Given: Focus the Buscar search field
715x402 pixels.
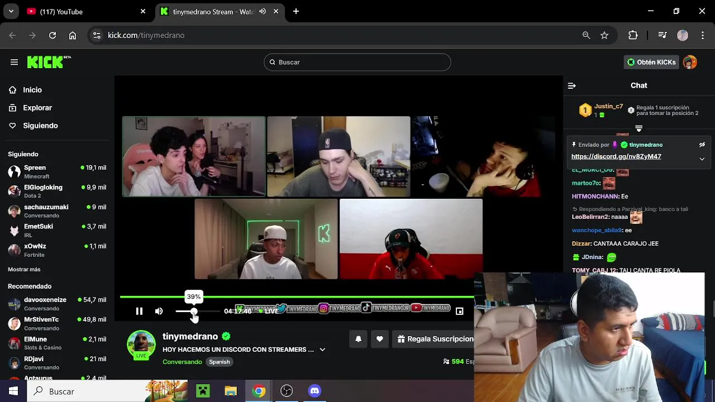Looking at the screenshot, I should [357, 62].
